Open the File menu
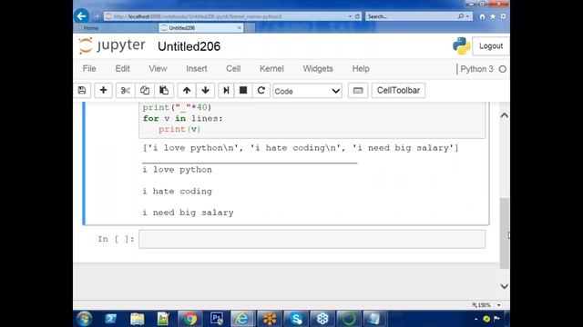This screenshot has width=583, height=327. [89, 69]
